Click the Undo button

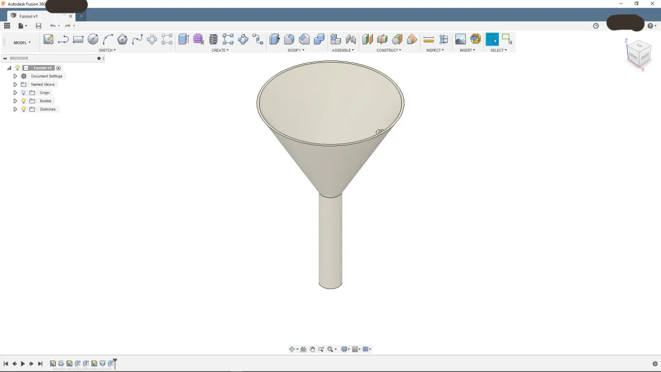(x=53, y=26)
